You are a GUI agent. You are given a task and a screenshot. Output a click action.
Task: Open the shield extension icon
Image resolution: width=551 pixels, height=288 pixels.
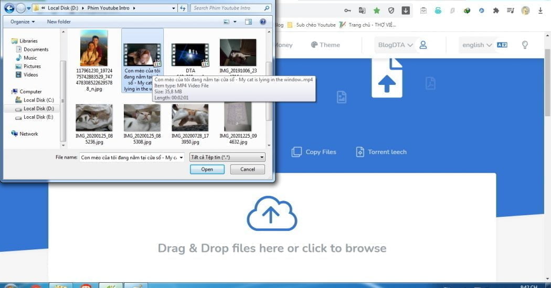[x=391, y=10]
